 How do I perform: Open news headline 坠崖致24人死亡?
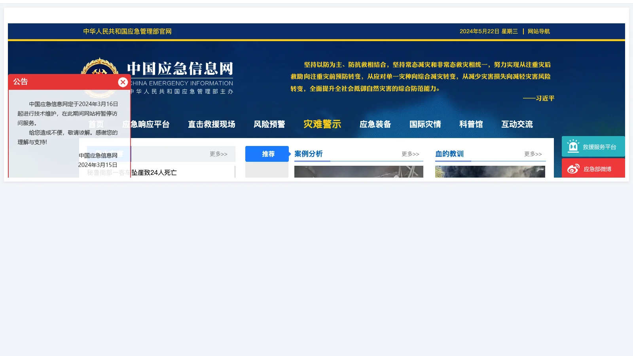point(154,172)
